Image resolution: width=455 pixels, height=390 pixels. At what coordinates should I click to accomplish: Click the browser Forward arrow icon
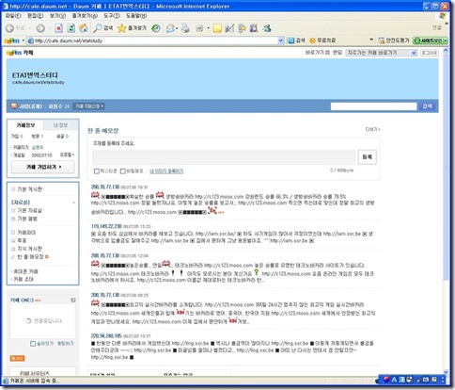40,28
